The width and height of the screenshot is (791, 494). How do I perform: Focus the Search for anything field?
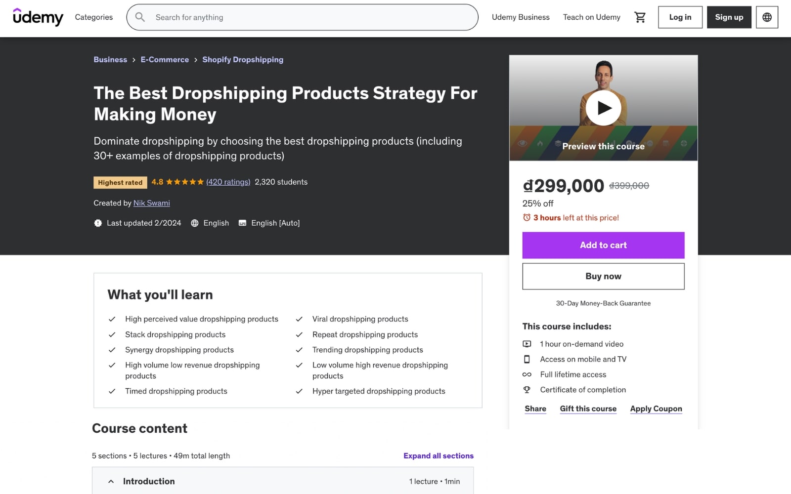point(303,17)
